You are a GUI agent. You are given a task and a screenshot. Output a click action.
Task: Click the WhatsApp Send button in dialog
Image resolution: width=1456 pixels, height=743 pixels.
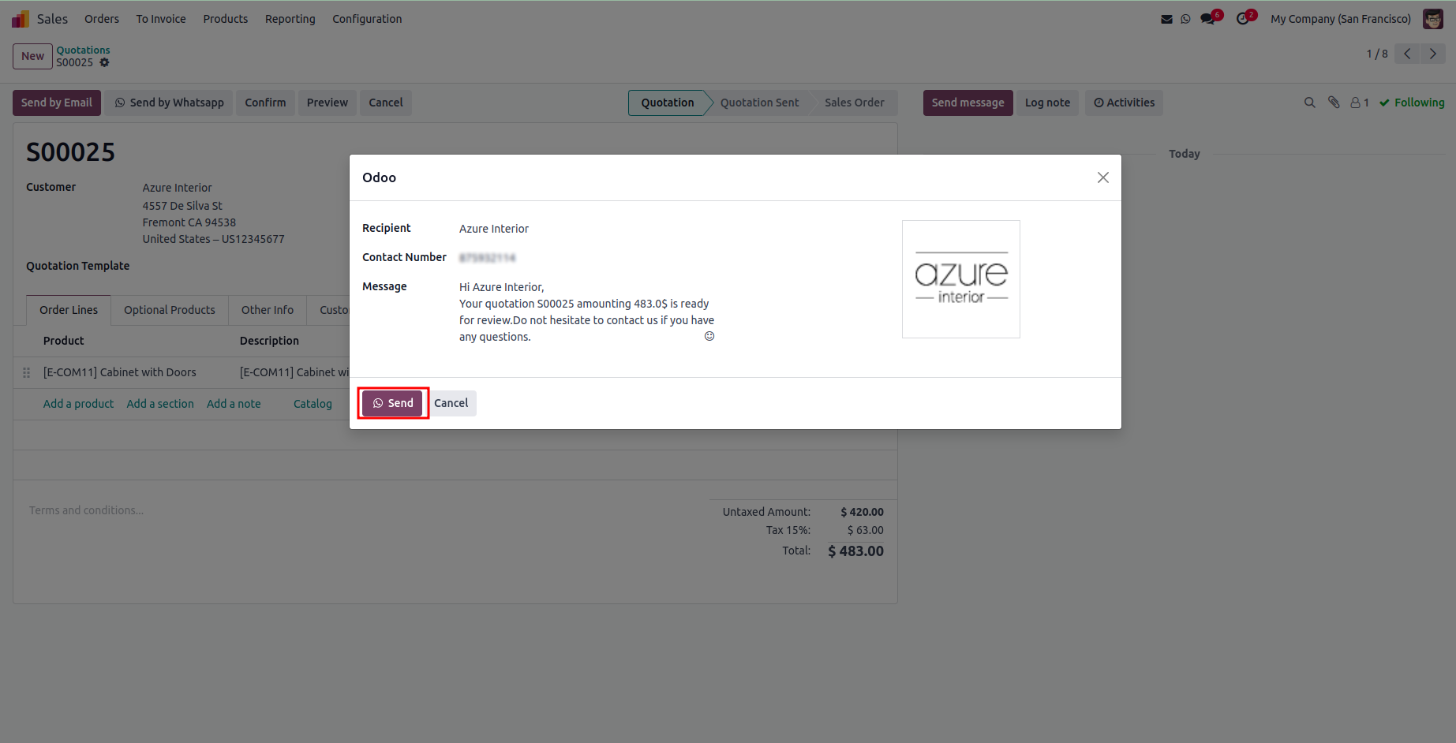[x=392, y=403]
